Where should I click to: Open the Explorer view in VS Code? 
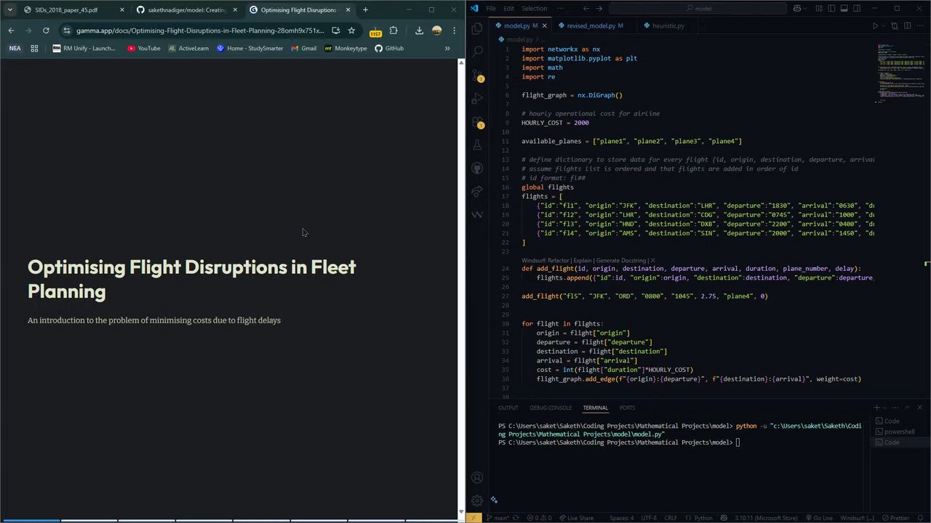pos(477,29)
